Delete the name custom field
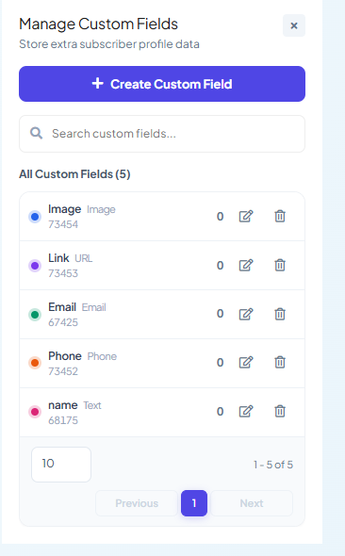The width and height of the screenshot is (345, 556). pos(280,411)
